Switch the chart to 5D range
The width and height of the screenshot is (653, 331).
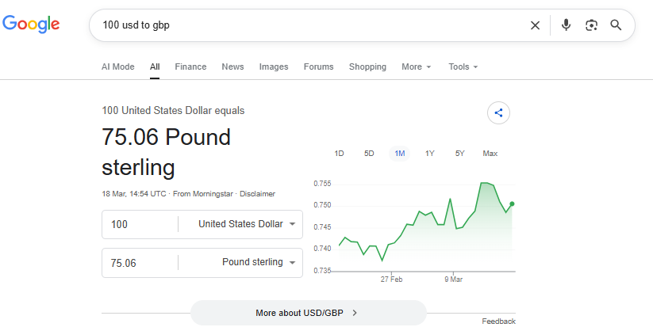pyautogui.click(x=369, y=154)
